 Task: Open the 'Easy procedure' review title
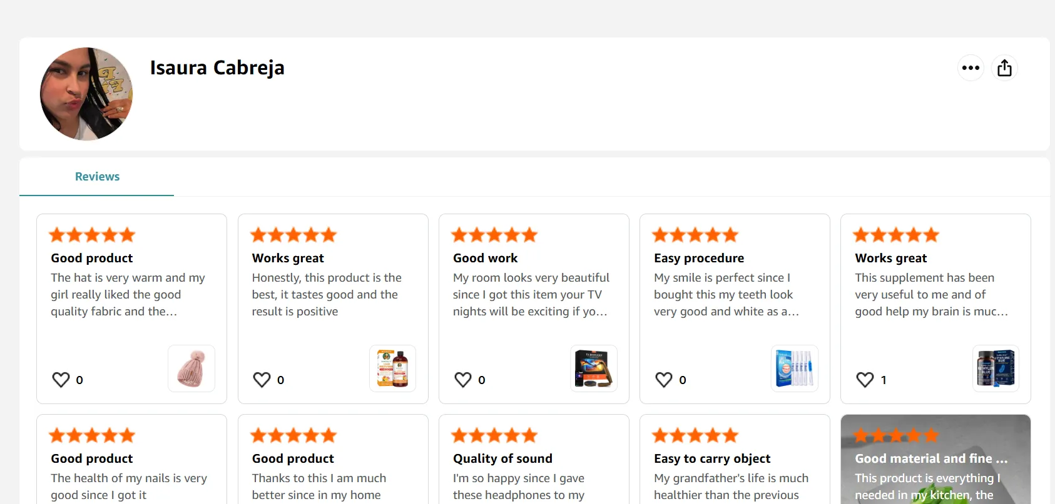[699, 258]
